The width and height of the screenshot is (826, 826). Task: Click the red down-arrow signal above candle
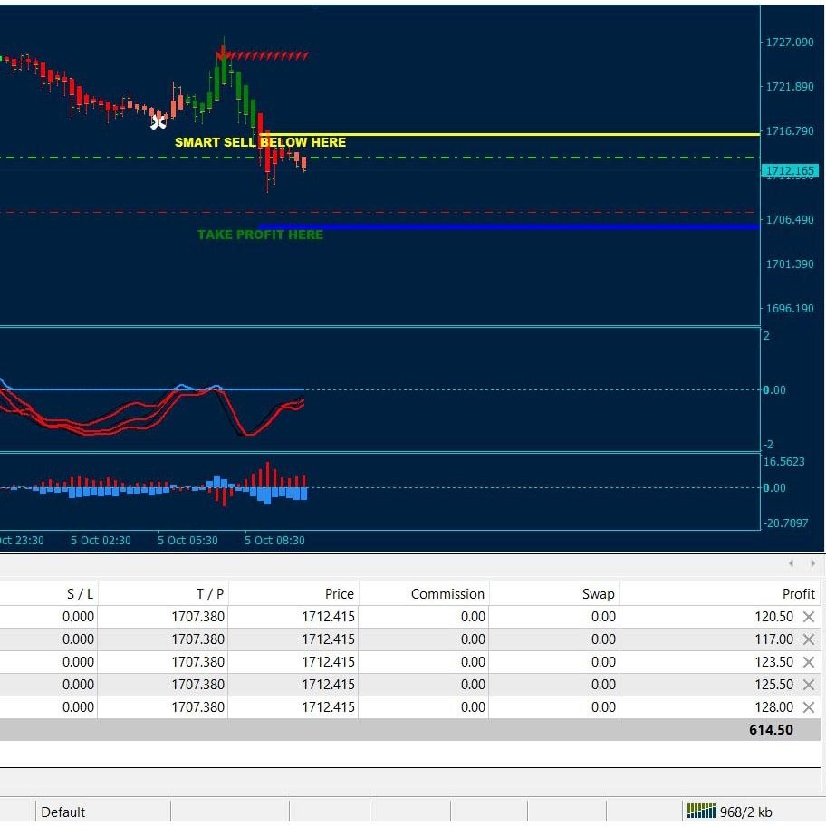point(222,53)
